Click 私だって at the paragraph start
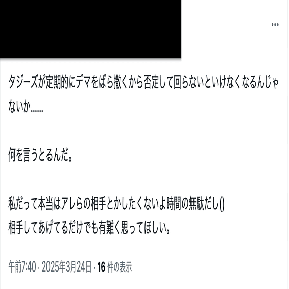 pos(23,204)
